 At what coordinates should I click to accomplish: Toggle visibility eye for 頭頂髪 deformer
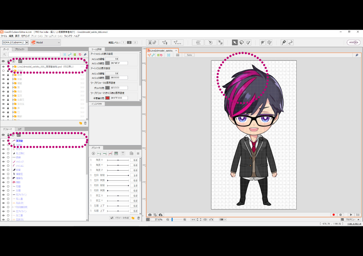point(3,141)
